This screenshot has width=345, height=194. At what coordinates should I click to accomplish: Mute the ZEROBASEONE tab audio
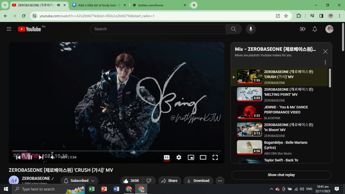coord(59,5)
